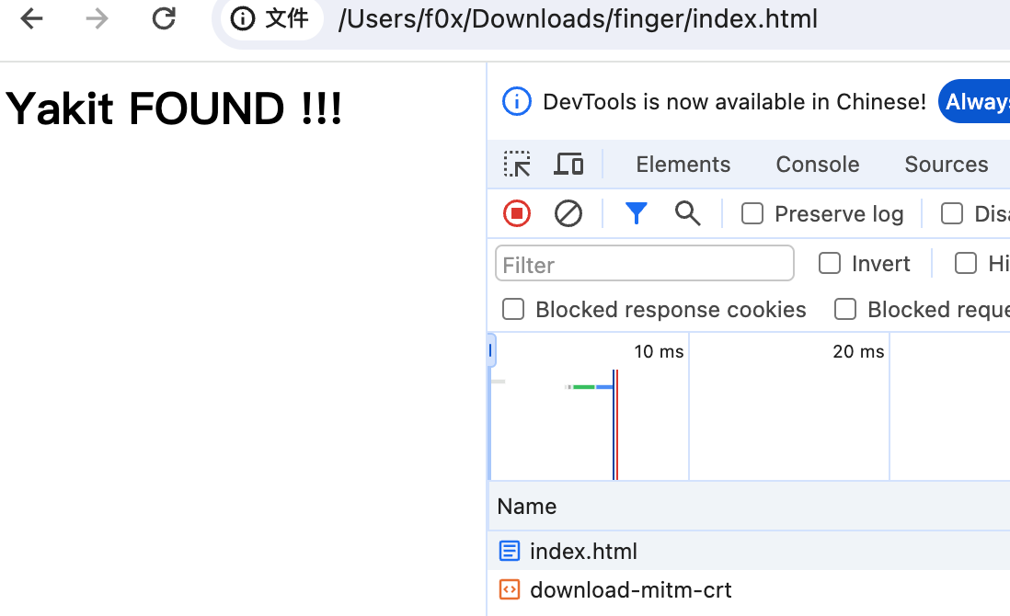This screenshot has height=616, width=1010.
Task: Open network search magnifier
Action: [x=687, y=214]
